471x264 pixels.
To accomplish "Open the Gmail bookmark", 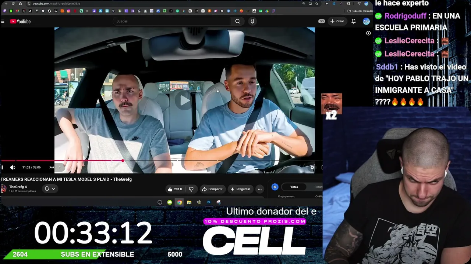I will click(x=17, y=11).
